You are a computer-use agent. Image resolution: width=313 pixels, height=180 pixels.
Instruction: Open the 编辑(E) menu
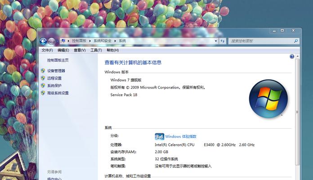tap(63, 50)
